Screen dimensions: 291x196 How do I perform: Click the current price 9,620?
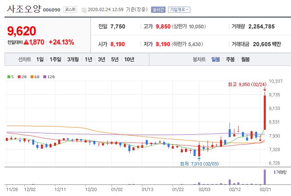tap(21, 31)
